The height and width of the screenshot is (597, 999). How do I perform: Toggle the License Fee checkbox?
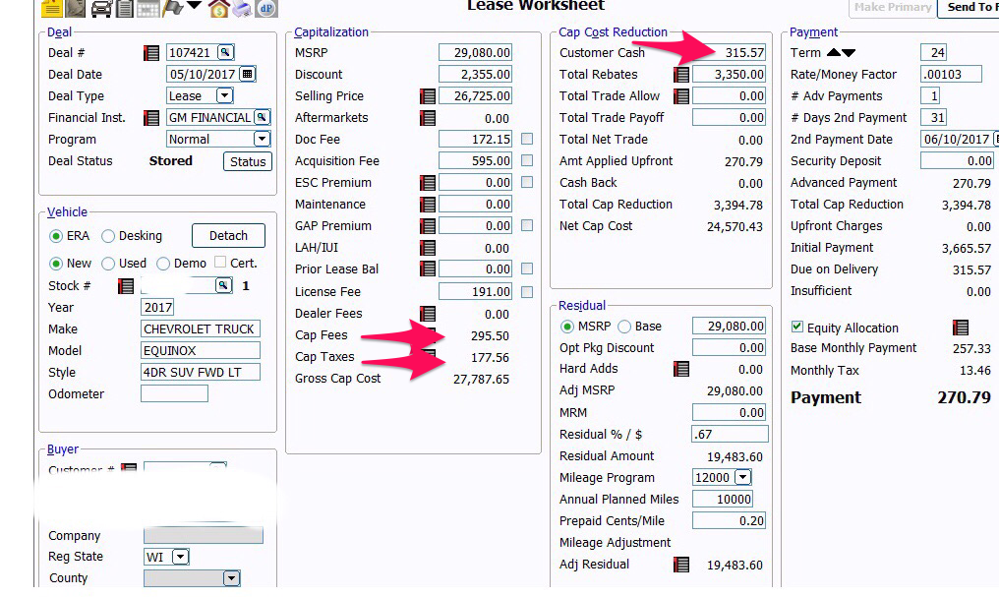coord(527,292)
